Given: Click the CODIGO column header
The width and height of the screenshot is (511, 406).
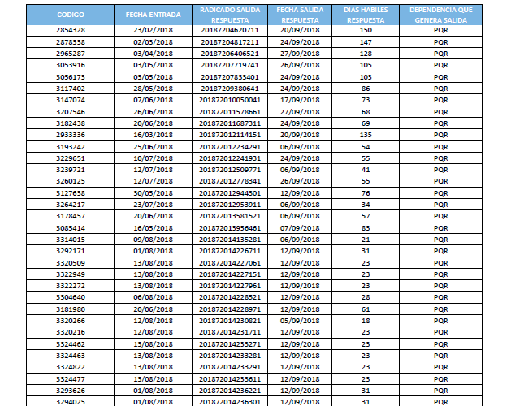Looking at the screenshot, I should point(71,15).
